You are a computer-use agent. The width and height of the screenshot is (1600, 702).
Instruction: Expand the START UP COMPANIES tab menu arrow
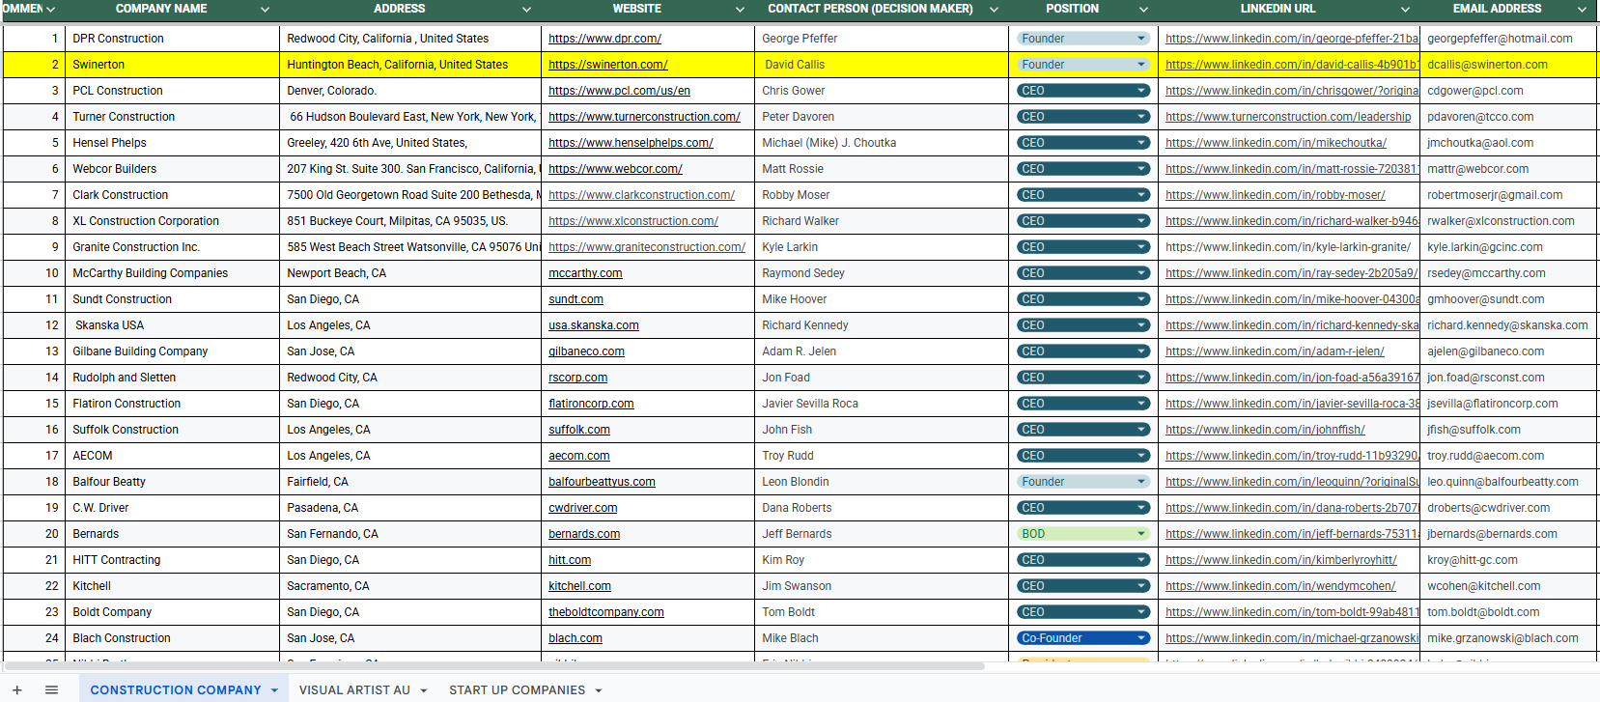pos(599,690)
